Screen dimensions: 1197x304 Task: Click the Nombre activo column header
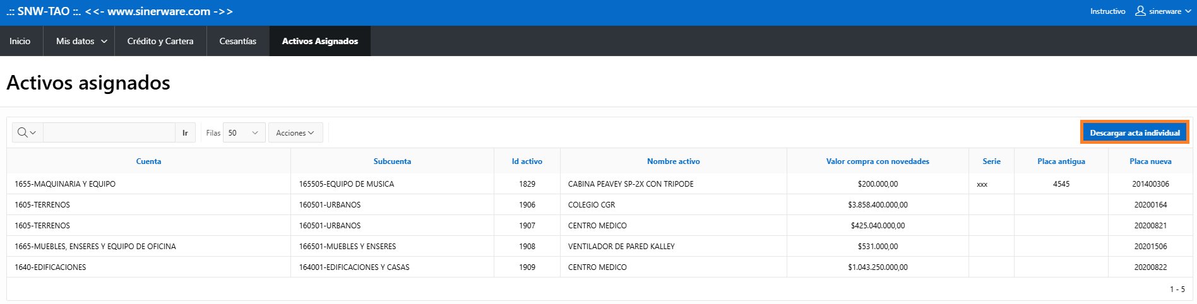click(674, 161)
